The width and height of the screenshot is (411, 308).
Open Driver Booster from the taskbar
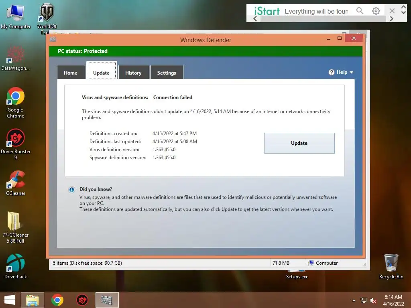click(x=82, y=300)
